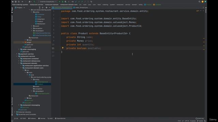Click restaurant-domain-core in breadcrumb bar
218x122 pixels.
point(69,5)
